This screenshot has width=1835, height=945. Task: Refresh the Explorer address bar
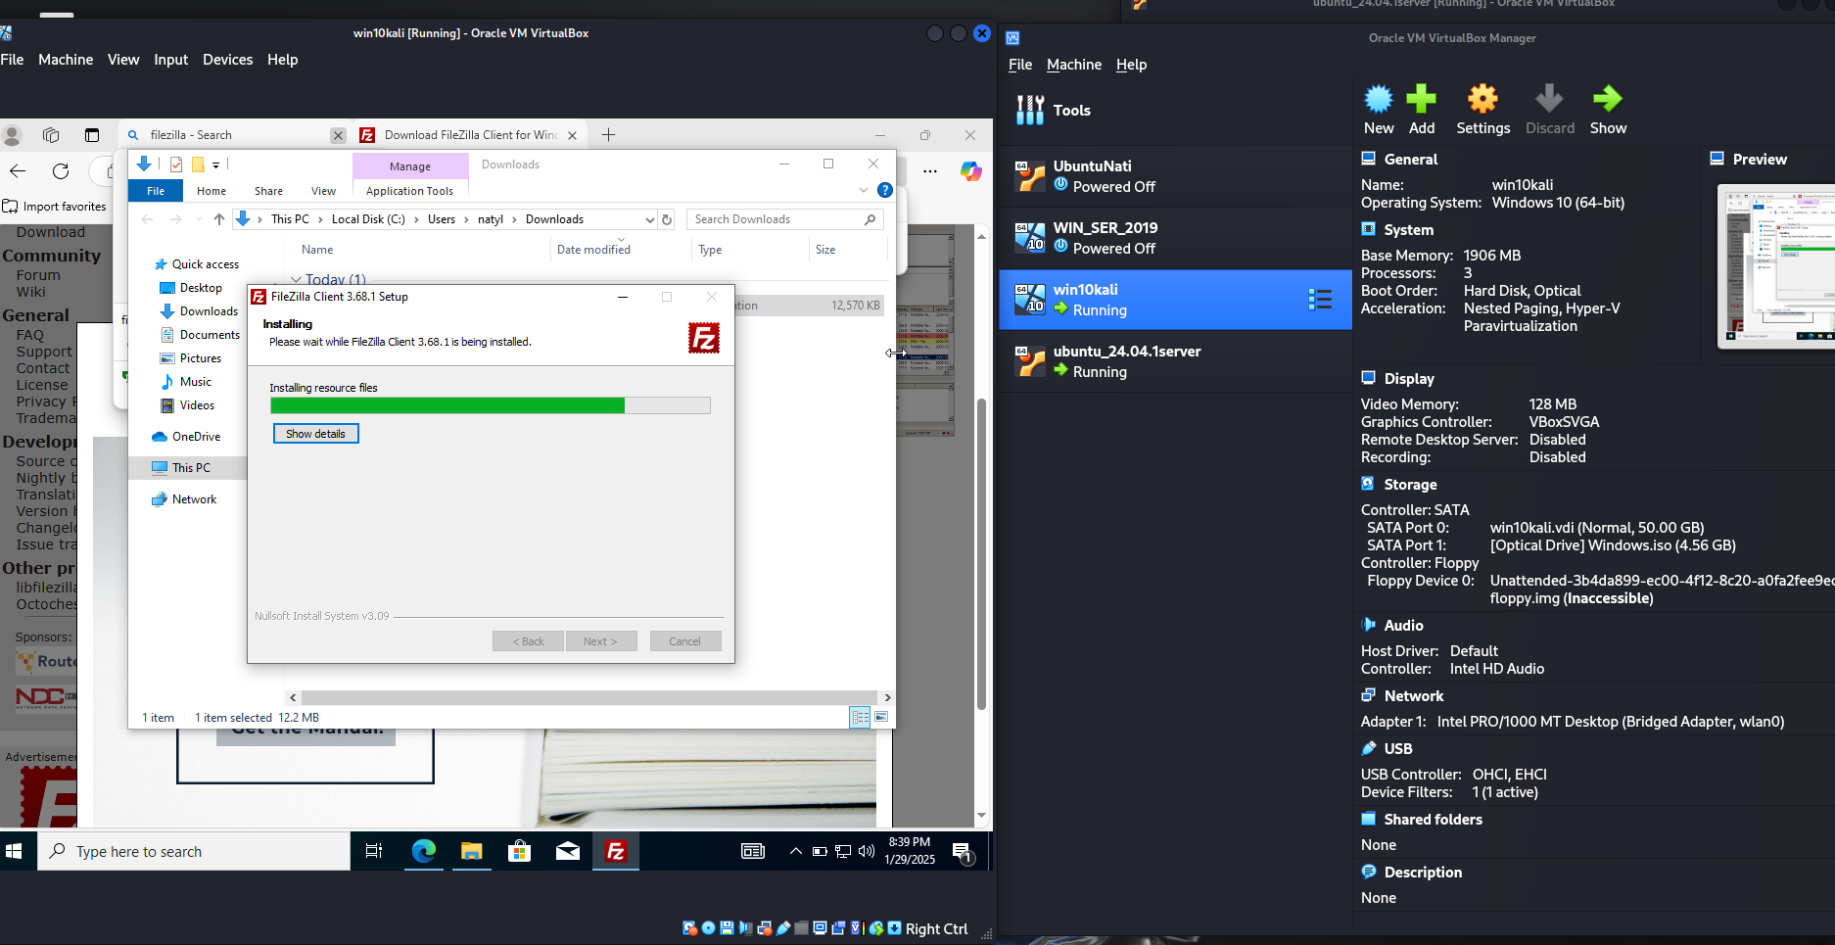click(x=667, y=219)
